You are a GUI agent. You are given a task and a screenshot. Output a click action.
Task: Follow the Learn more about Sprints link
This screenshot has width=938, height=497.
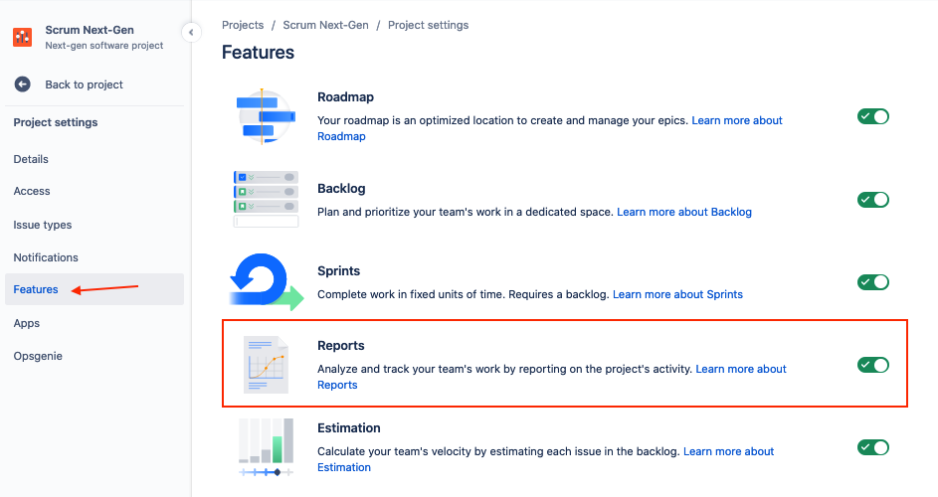(677, 294)
